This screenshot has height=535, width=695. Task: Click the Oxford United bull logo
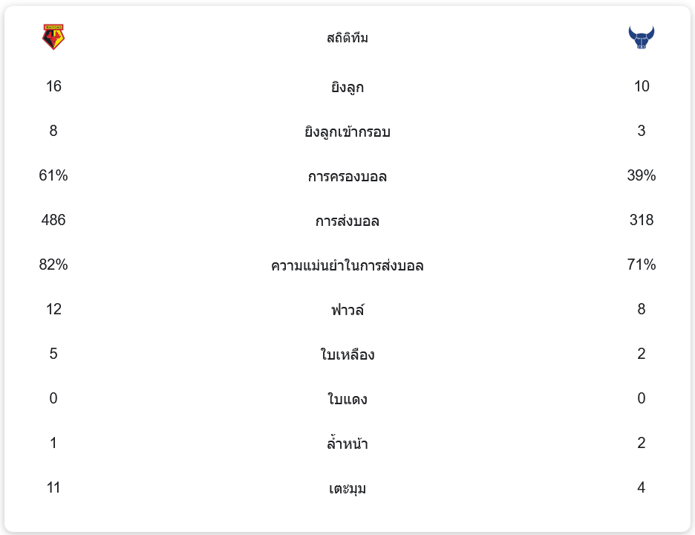click(x=642, y=37)
